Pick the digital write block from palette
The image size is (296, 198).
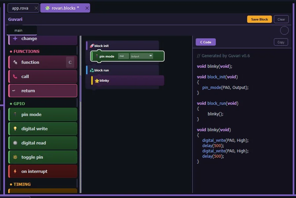43,129
